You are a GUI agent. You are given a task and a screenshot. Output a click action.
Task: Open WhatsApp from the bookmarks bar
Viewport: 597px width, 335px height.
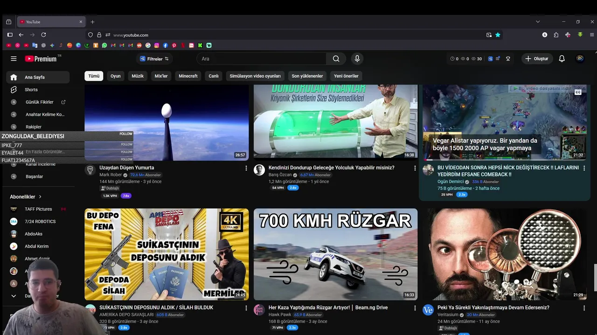pos(104,45)
